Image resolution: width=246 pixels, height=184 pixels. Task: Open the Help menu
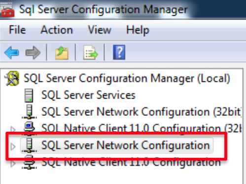138,31
